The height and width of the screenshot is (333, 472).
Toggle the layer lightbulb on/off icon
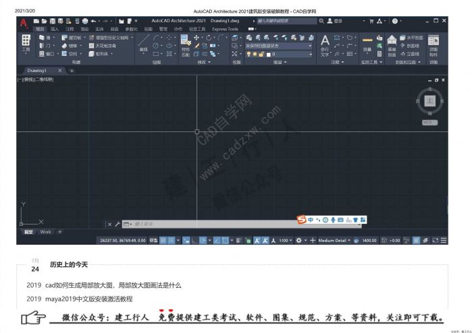[248, 54]
